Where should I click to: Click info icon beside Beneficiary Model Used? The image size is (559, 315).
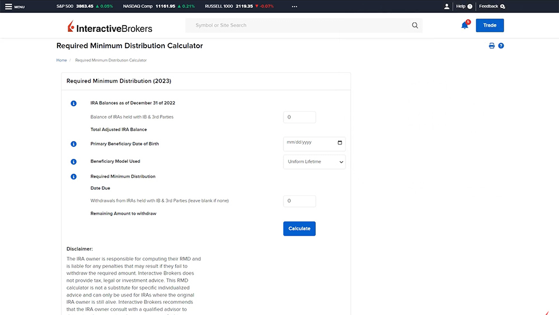(x=73, y=162)
